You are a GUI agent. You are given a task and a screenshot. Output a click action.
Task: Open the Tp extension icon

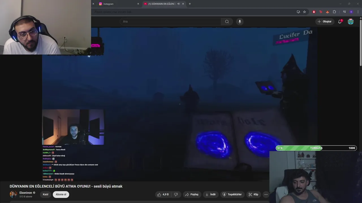click(321, 12)
